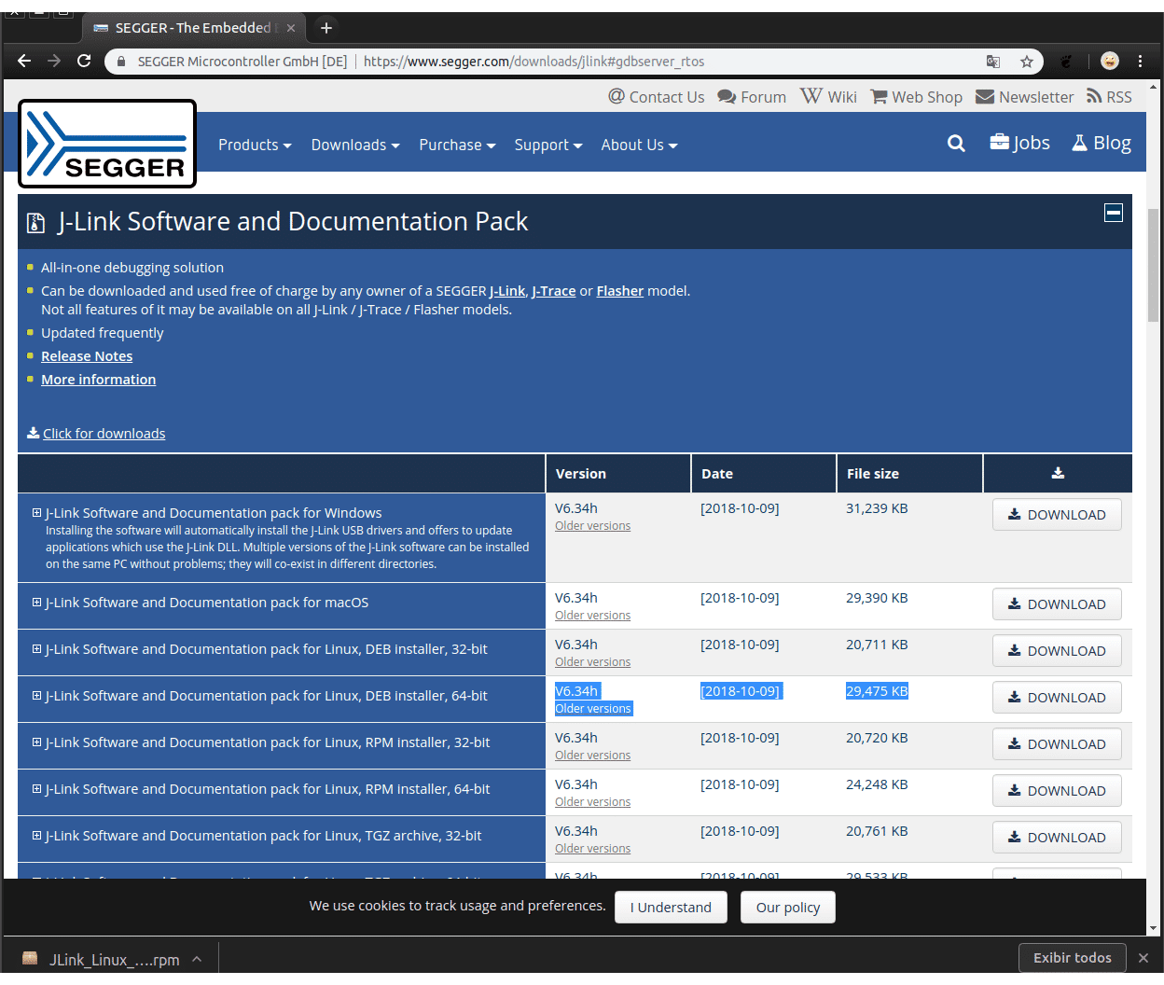Open the Jobs page
The width and height of the screenshot is (1164, 985).
1019,143
